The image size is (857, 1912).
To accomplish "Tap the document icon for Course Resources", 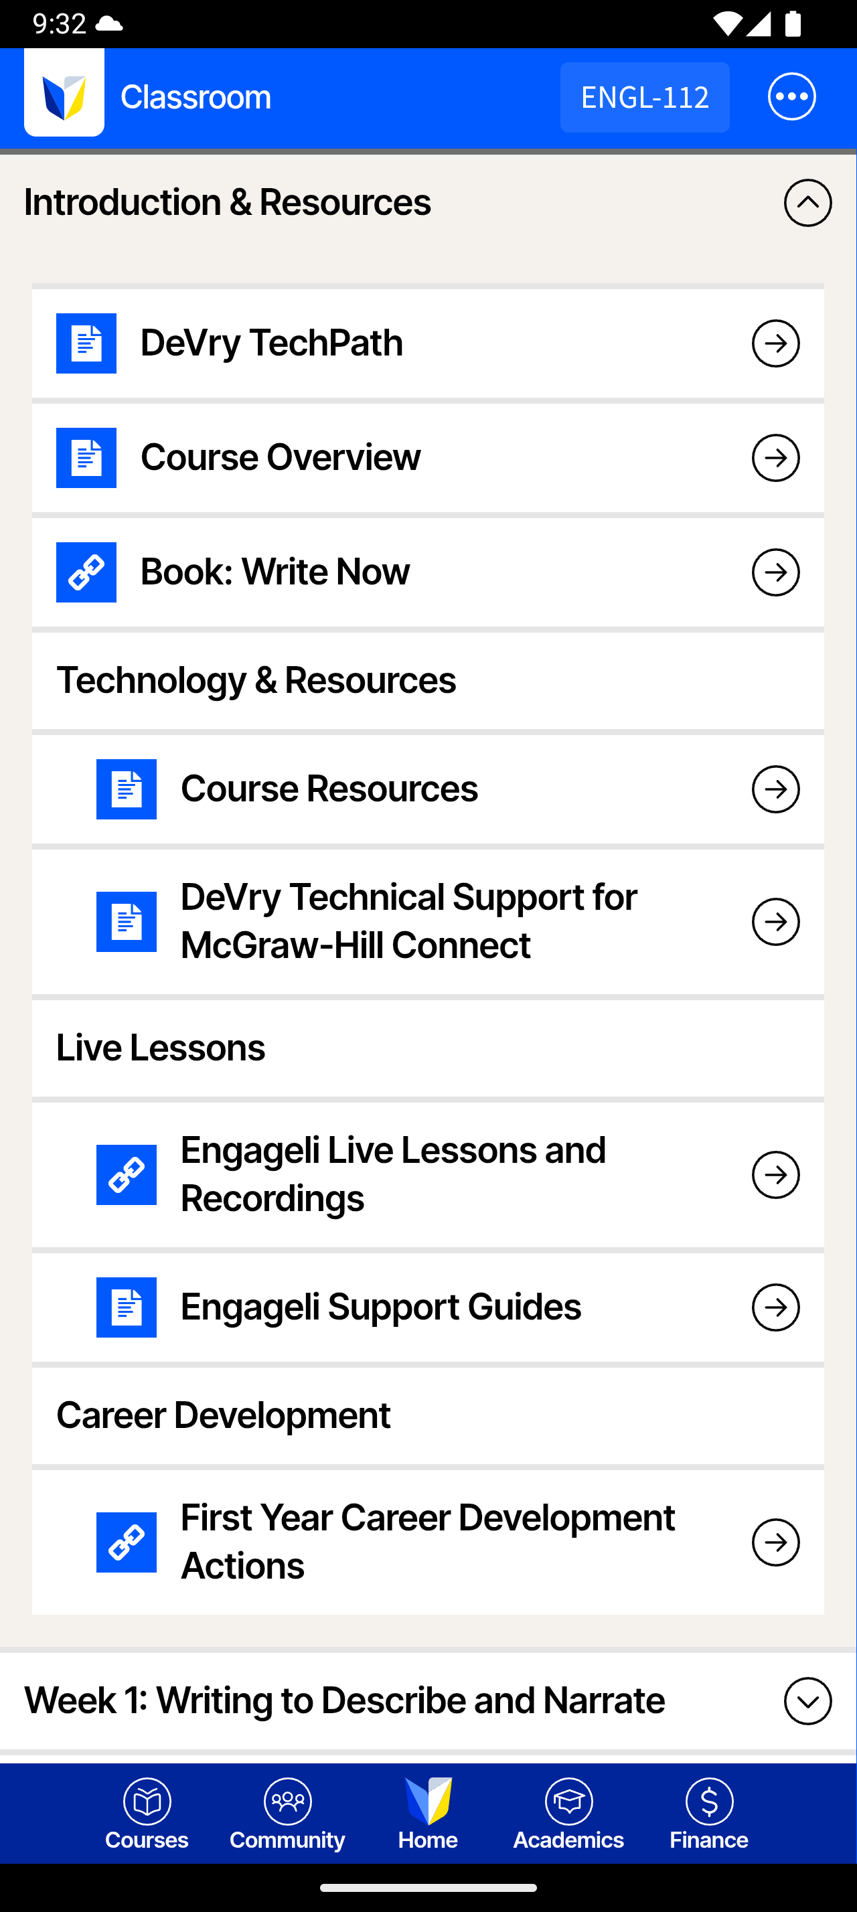I will [x=126, y=789].
